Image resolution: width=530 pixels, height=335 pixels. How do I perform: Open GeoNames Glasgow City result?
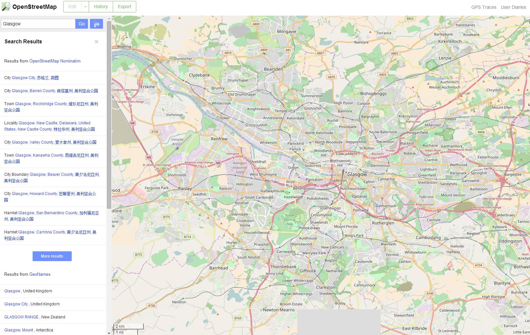pos(16,304)
